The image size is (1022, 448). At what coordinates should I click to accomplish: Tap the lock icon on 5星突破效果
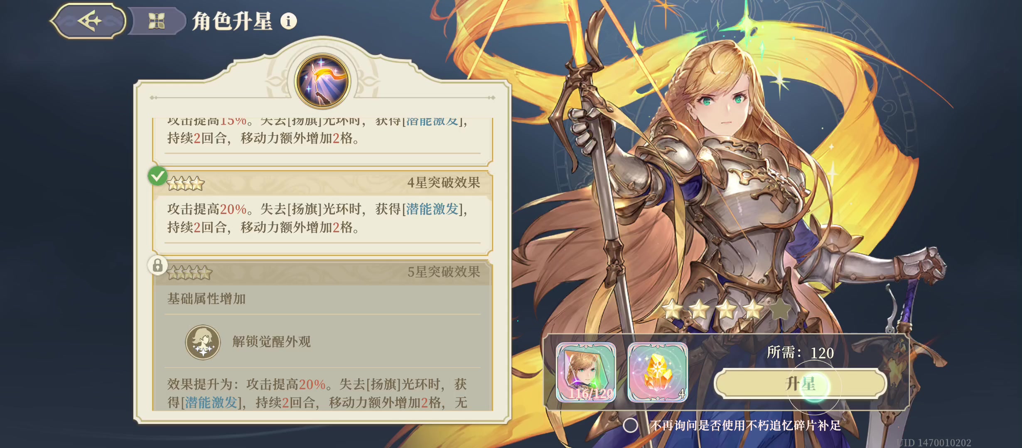[x=157, y=265]
